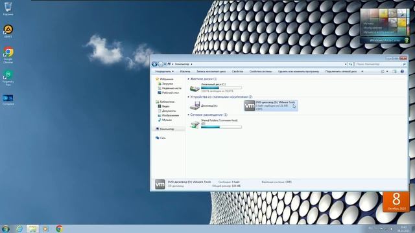415x233 pixels.
Task: Click the Explorer Back navigation arrow
Action: coord(154,64)
